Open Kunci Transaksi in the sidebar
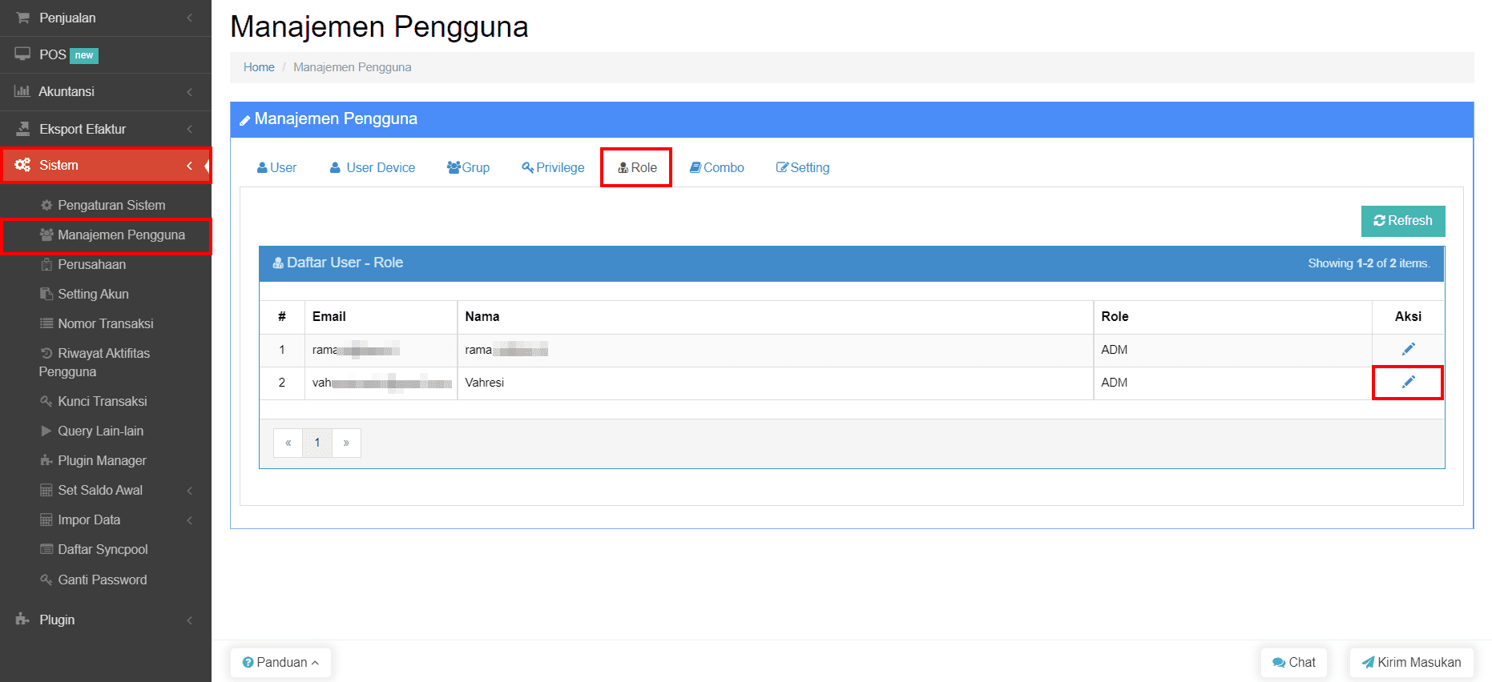 [102, 401]
